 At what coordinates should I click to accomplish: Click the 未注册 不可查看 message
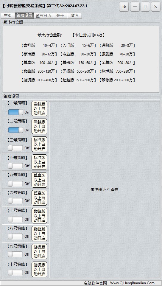[105, 189]
